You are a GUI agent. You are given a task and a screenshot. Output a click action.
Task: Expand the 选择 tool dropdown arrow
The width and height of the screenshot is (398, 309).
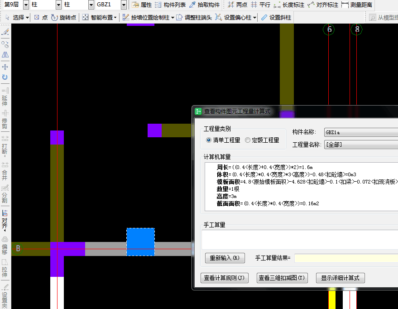(28, 18)
